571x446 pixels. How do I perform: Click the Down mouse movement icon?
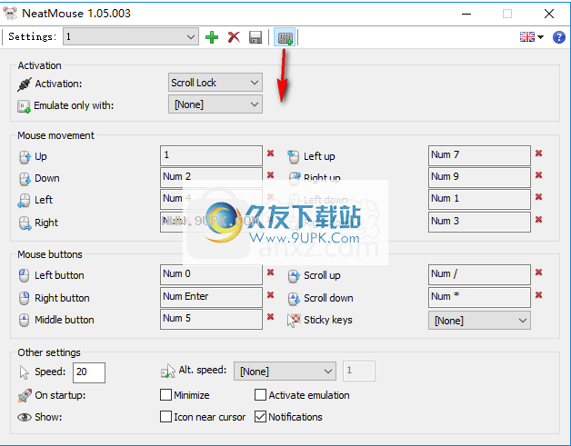pyautogui.click(x=25, y=179)
